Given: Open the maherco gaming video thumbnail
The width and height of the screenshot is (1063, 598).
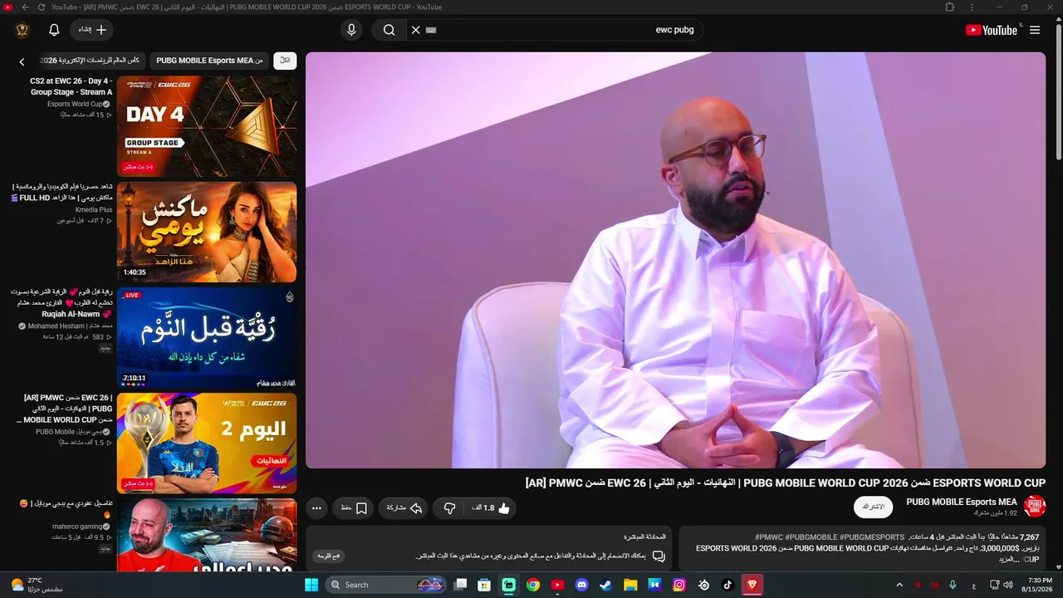Looking at the screenshot, I should [207, 535].
